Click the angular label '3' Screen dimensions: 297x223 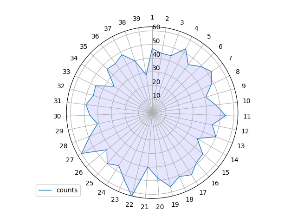tap(182, 22)
